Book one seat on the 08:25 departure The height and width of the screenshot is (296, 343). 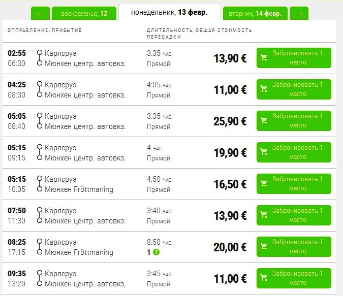point(294,247)
